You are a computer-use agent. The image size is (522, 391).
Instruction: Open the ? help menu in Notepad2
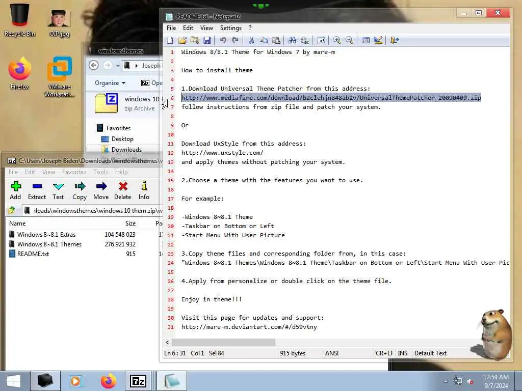[250, 28]
